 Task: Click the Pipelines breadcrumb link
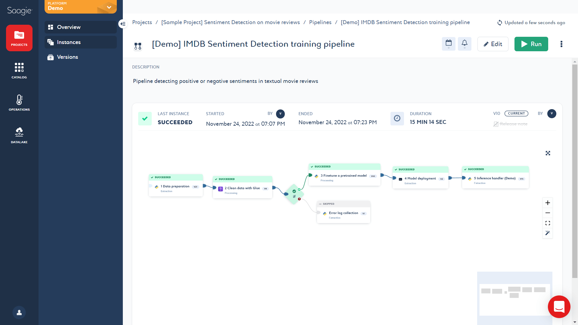coord(320,22)
